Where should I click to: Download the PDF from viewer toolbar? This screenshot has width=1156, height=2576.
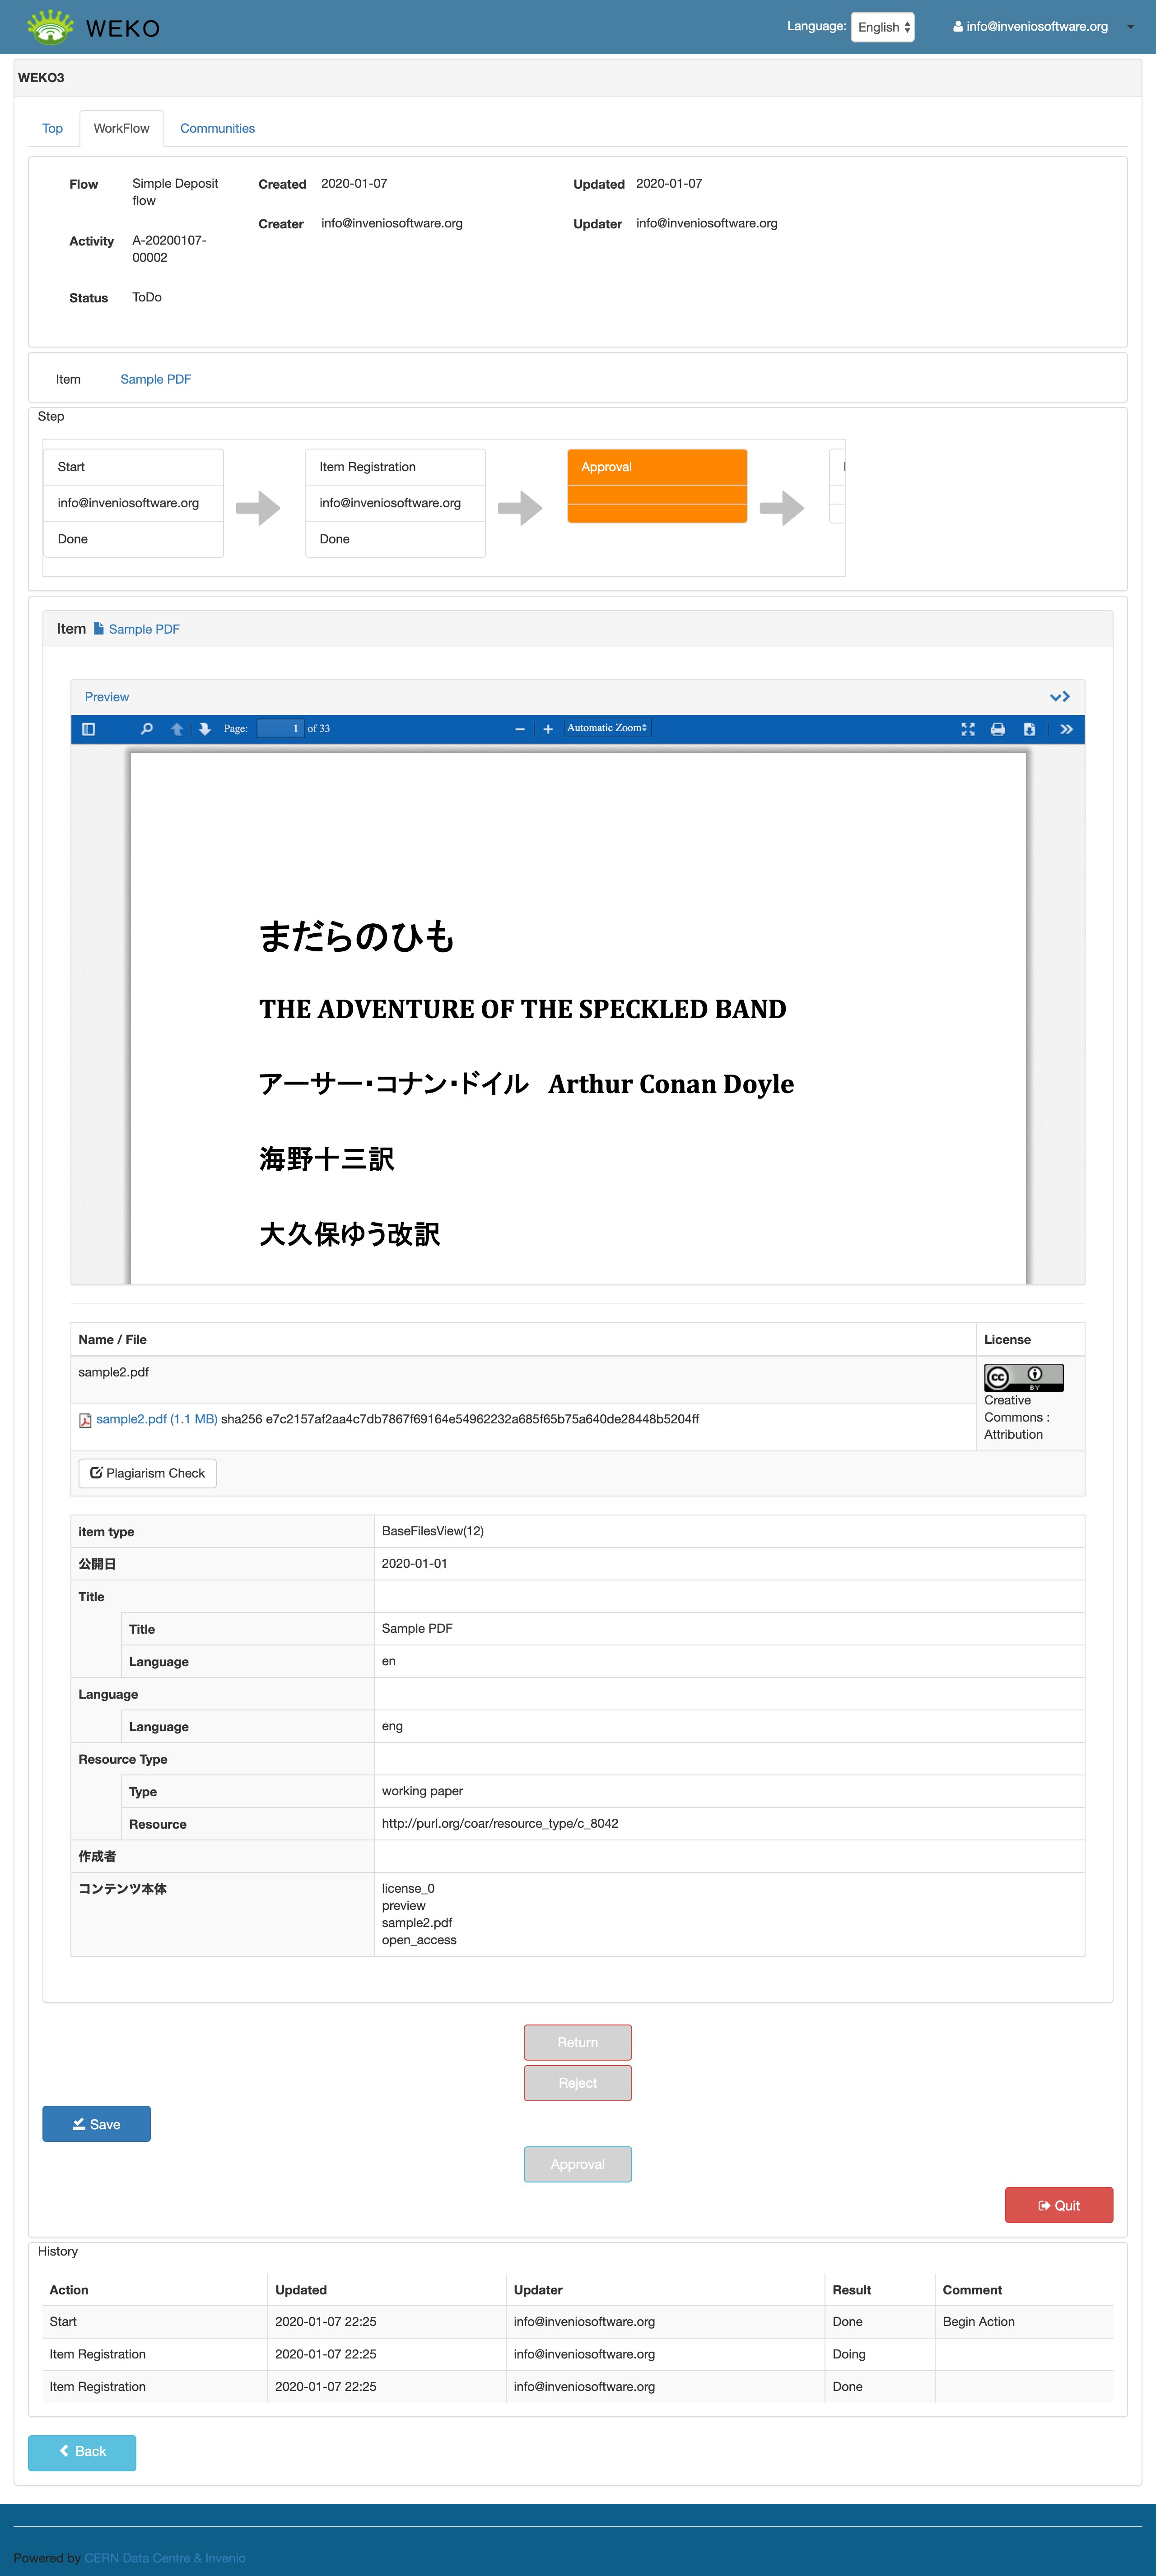(1029, 729)
